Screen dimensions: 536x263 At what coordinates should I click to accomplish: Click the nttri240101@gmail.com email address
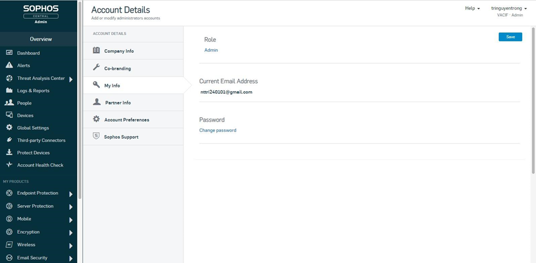pyautogui.click(x=226, y=92)
